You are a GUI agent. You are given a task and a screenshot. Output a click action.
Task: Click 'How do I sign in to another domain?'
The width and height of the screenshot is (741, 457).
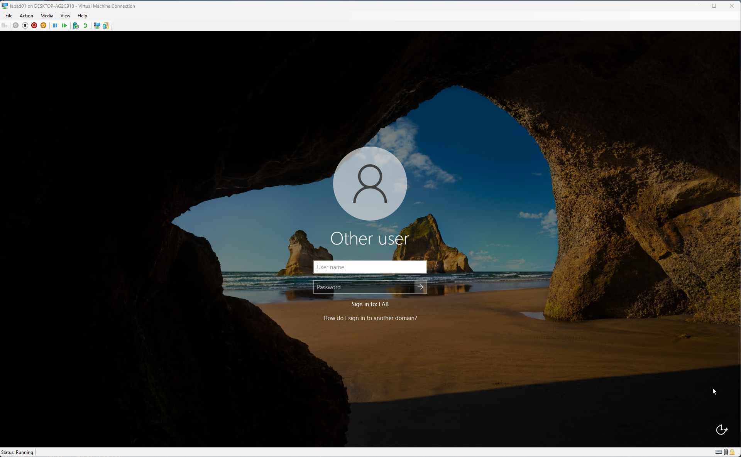click(370, 318)
